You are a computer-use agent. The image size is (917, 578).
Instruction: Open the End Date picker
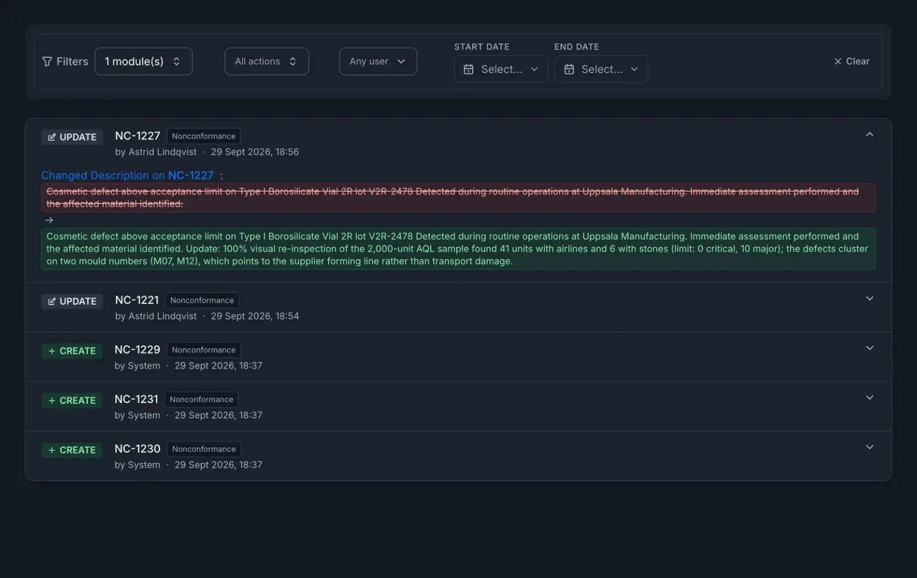[601, 69]
